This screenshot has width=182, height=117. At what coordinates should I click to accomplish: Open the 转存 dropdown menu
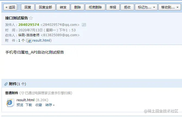click(50, 105)
